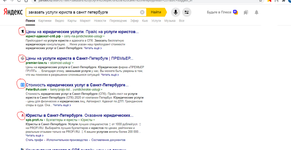Image resolution: width=291 pixels, height=150 pixels.
Task: Expand the dropdown arrow after ceny-na-juridicheskie-uslugi
Action: 104,36
